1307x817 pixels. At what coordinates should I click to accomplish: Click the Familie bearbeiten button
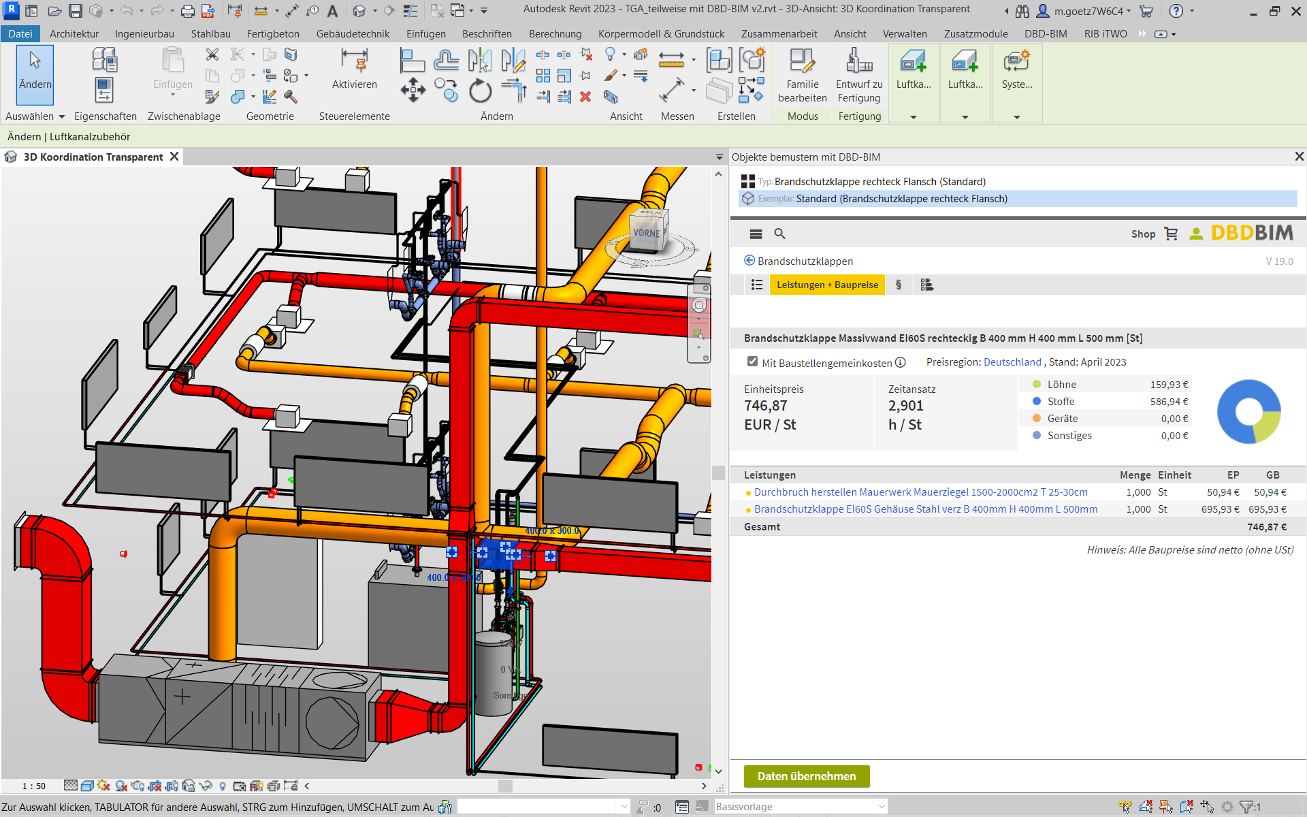[803, 76]
